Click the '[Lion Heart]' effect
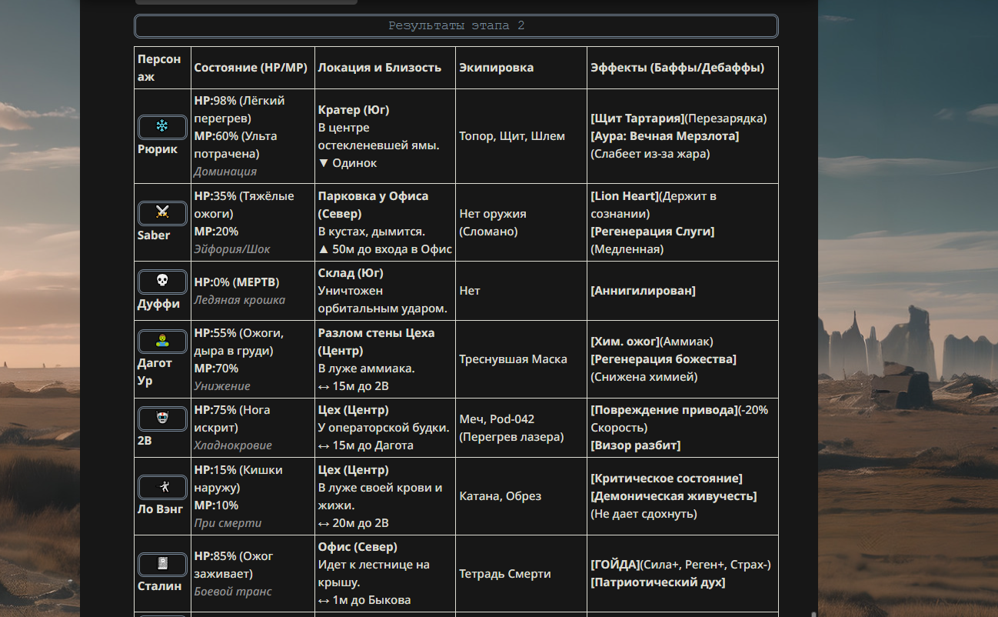This screenshot has height=617, width=998. point(624,196)
